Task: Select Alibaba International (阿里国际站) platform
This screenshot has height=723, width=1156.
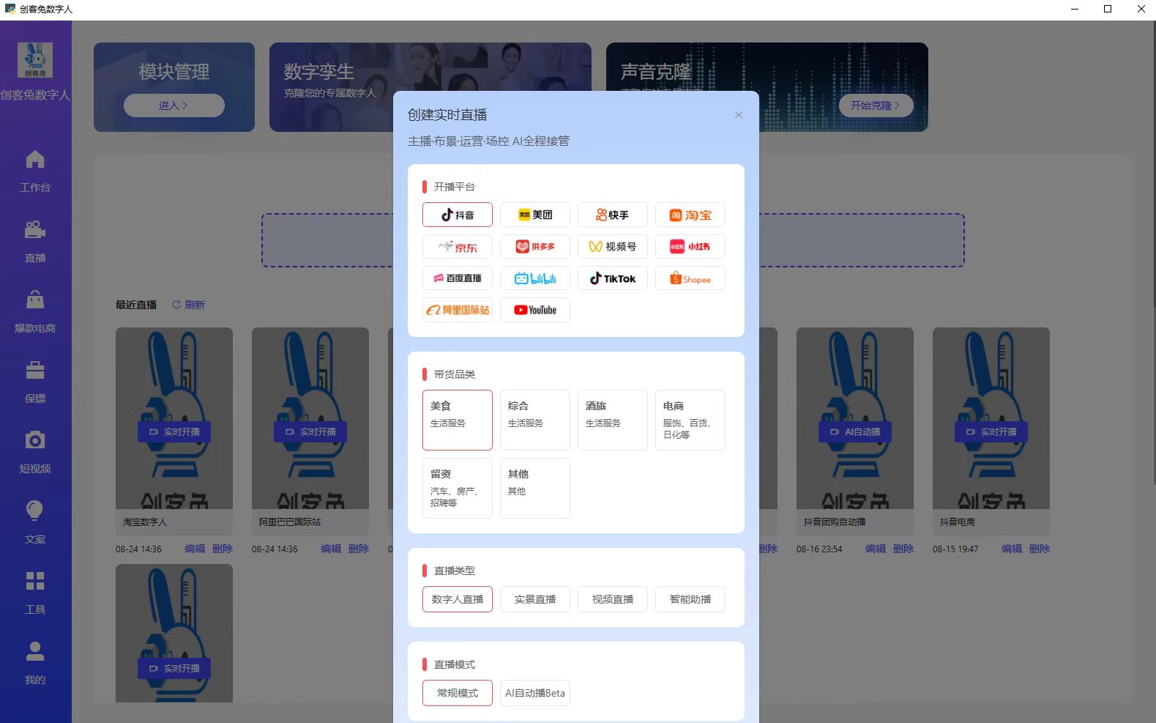Action: click(x=458, y=310)
